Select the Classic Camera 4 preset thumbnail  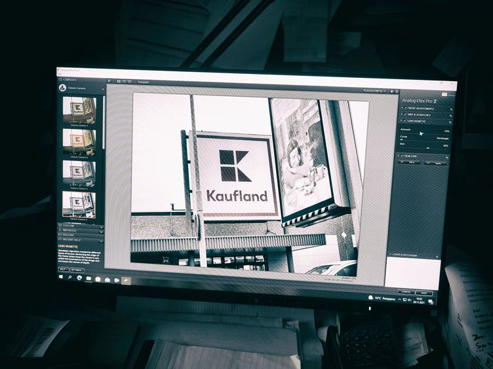pos(79,204)
